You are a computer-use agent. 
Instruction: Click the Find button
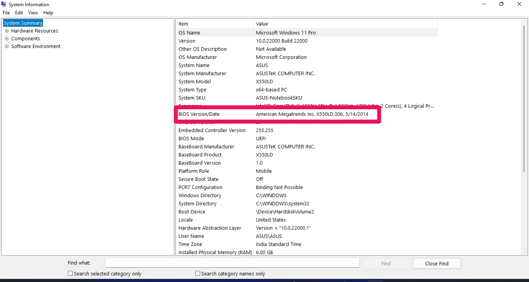coord(386,263)
